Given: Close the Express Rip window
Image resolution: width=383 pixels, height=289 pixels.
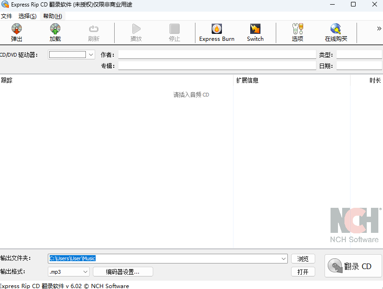Looking at the screenshot, I should 375,4.
